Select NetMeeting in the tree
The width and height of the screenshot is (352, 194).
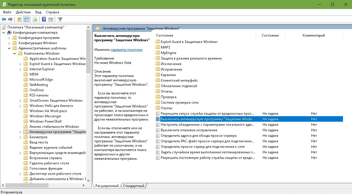pyautogui.click(x=39, y=85)
